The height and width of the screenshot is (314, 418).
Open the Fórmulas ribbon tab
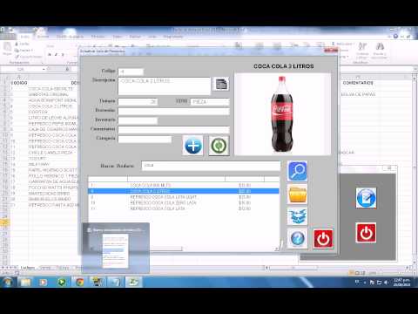tap(98, 37)
